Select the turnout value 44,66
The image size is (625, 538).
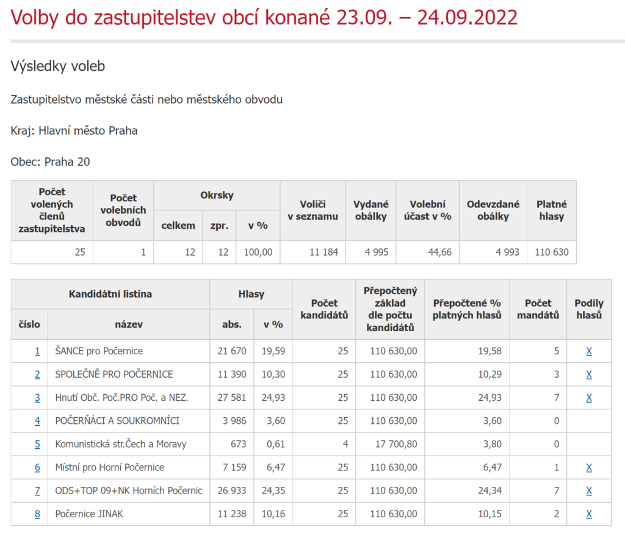click(x=439, y=252)
